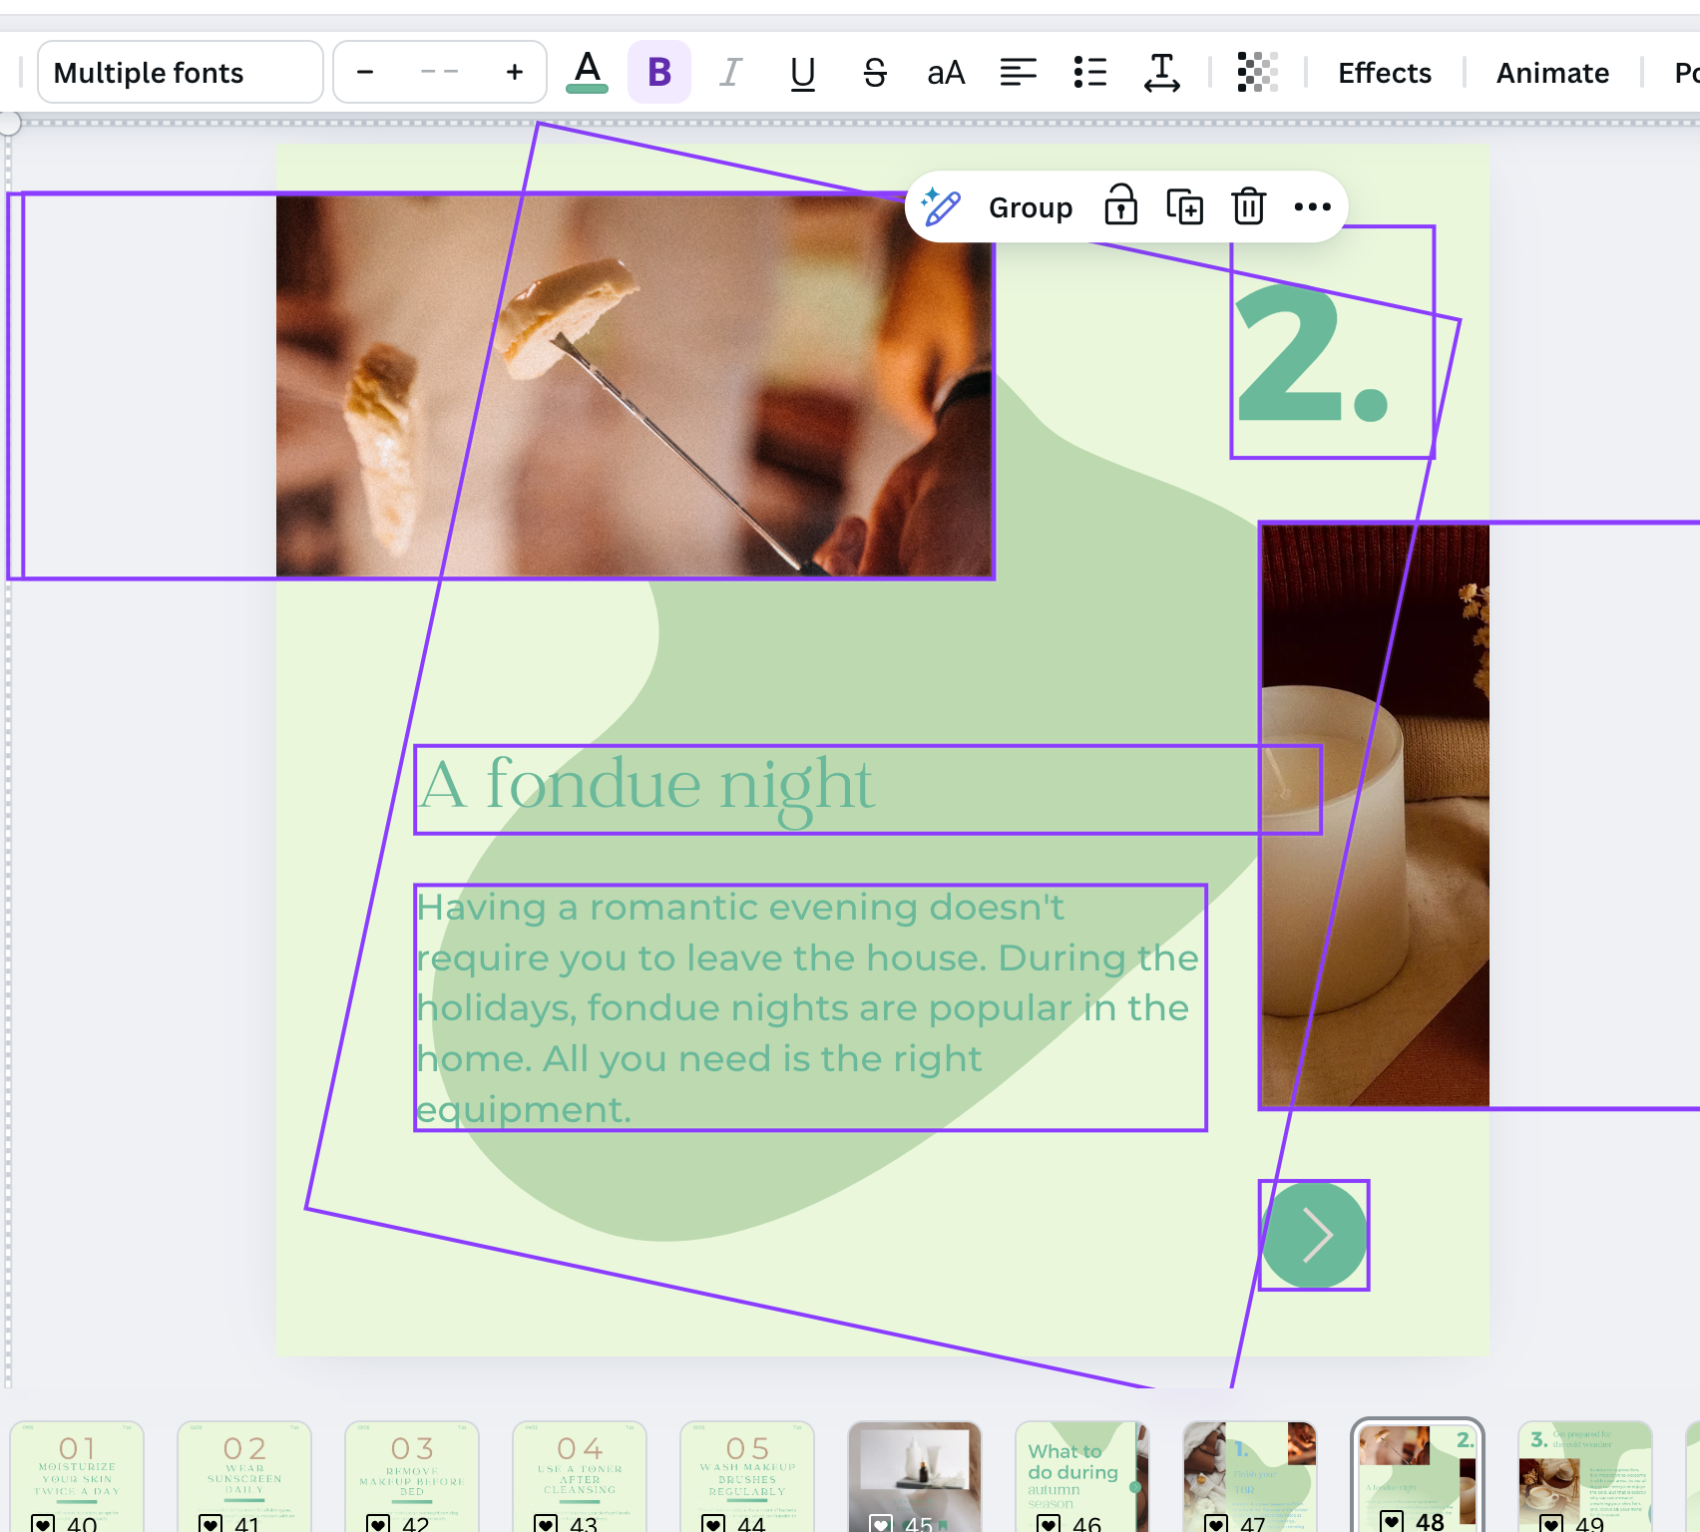The width and height of the screenshot is (1700, 1532).
Task: Open the text color picker
Action: click(588, 72)
